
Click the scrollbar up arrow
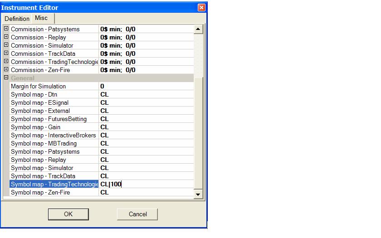(x=198, y=29)
